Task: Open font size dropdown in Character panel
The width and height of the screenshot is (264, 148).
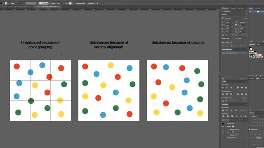Action: pos(233,22)
